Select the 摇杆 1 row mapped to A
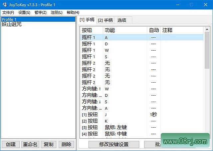This screenshot has width=213, height=151. (x=142, y=37)
